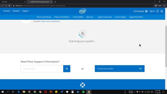Click the ENG language indicator in tray
The height and width of the screenshot is (94, 167).
point(152,92)
